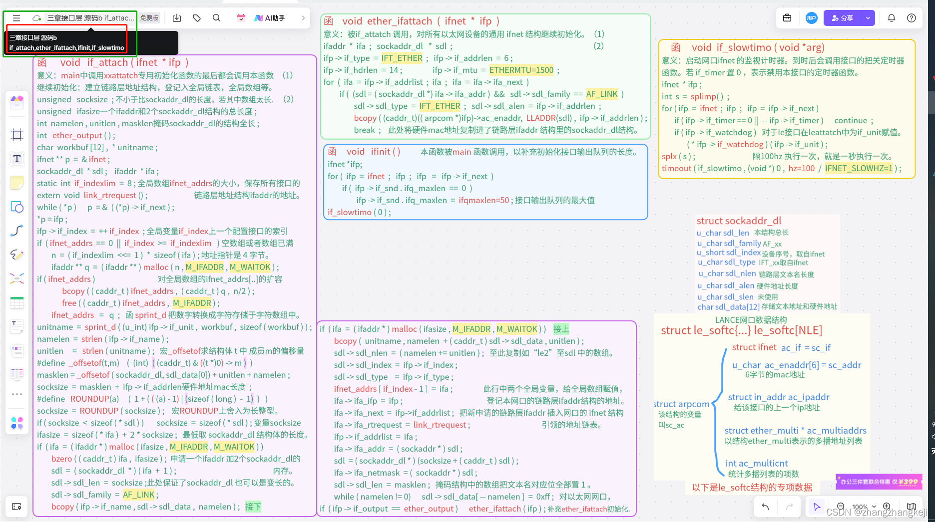The height and width of the screenshot is (522, 935).
Task: Click the 'struct arpcom' label
Action: pyautogui.click(x=681, y=404)
